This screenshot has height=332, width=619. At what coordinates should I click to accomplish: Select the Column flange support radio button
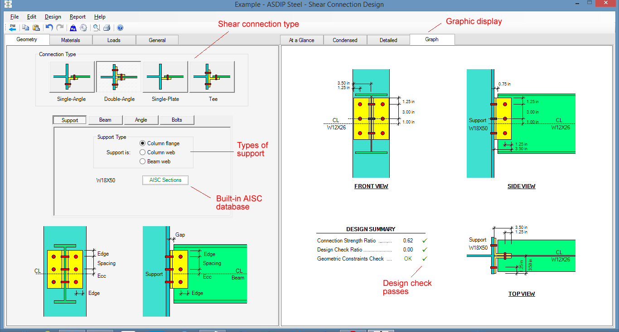(143, 143)
